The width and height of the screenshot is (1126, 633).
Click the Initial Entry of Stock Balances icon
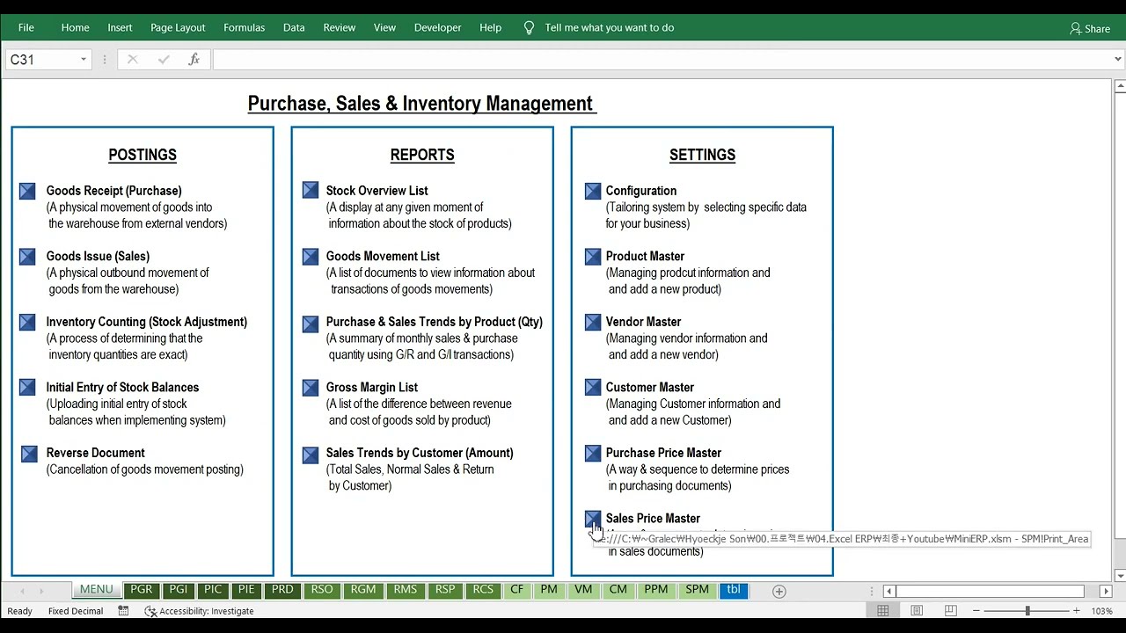[x=27, y=388]
